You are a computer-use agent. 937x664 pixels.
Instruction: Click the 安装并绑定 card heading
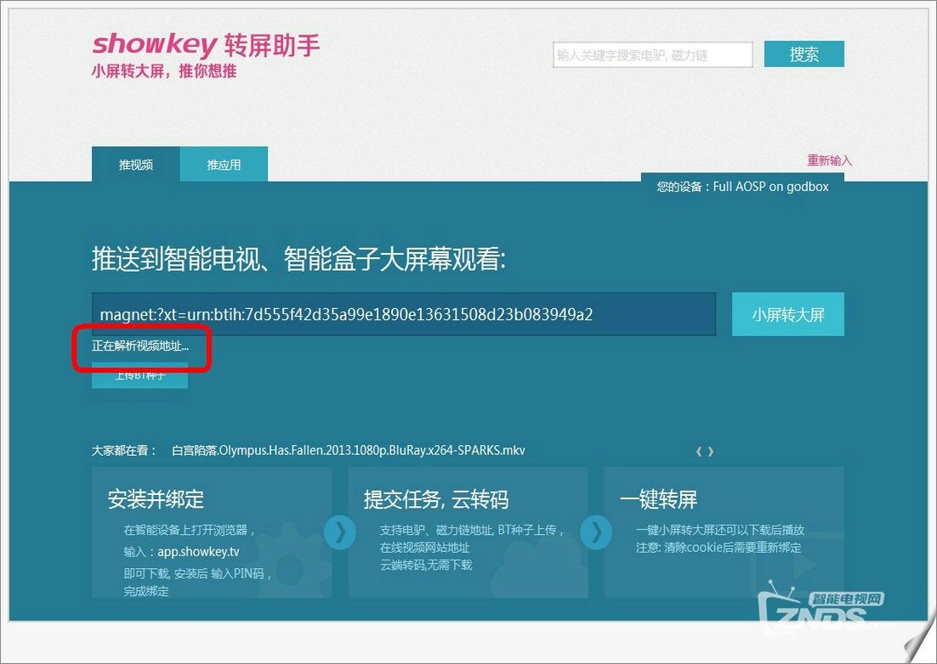[156, 499]
